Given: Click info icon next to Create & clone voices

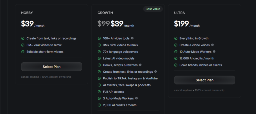Looking at the screenshot, I should click(212, 45).
